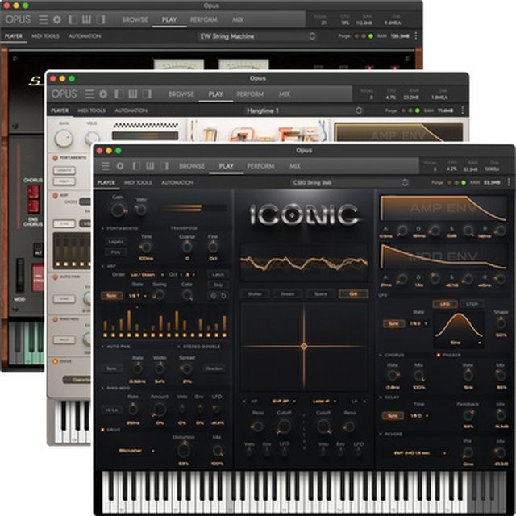Select the Grit mode button

click(353, 293)
